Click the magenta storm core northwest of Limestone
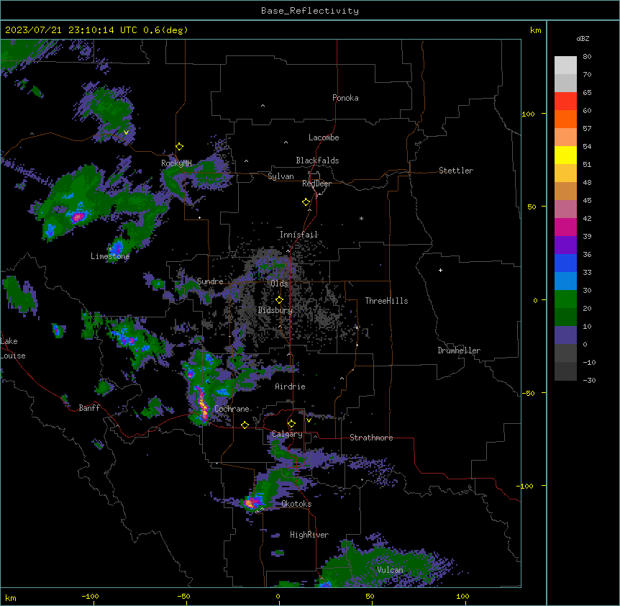Screen dimensions: 620x606 (78, 217)
